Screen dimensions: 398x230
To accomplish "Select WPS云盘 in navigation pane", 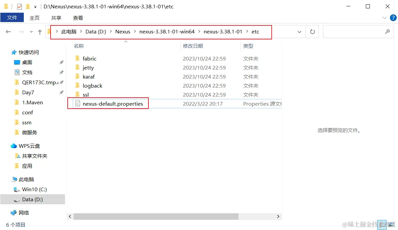I will tap(29, 146).
